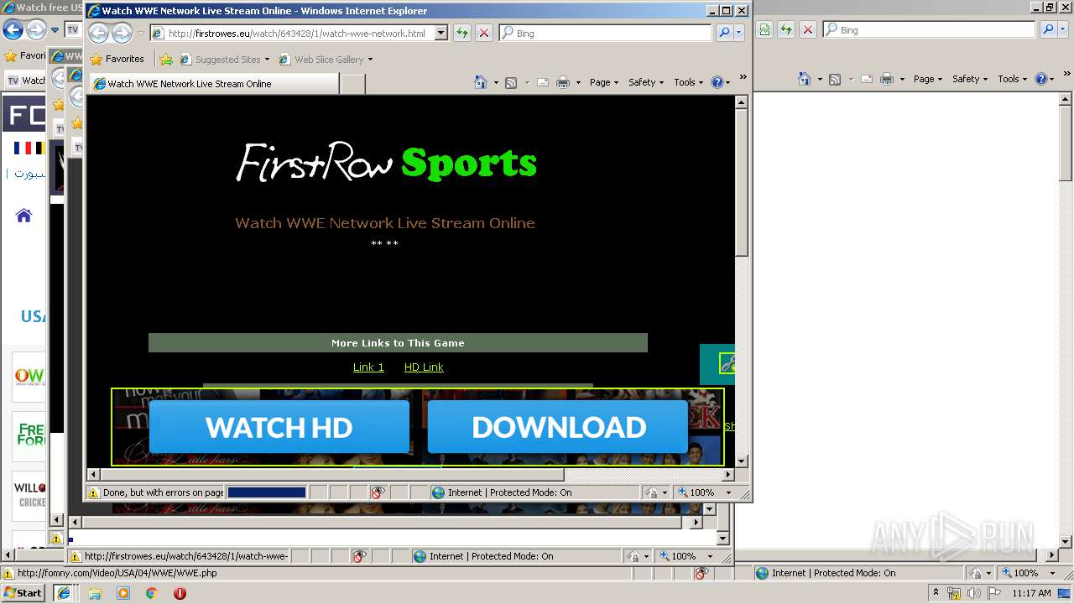The height and width of the screenshot is (604, 1074).
Task: Expand the address bar dropdown in front window
Action: tap(441, 33)
